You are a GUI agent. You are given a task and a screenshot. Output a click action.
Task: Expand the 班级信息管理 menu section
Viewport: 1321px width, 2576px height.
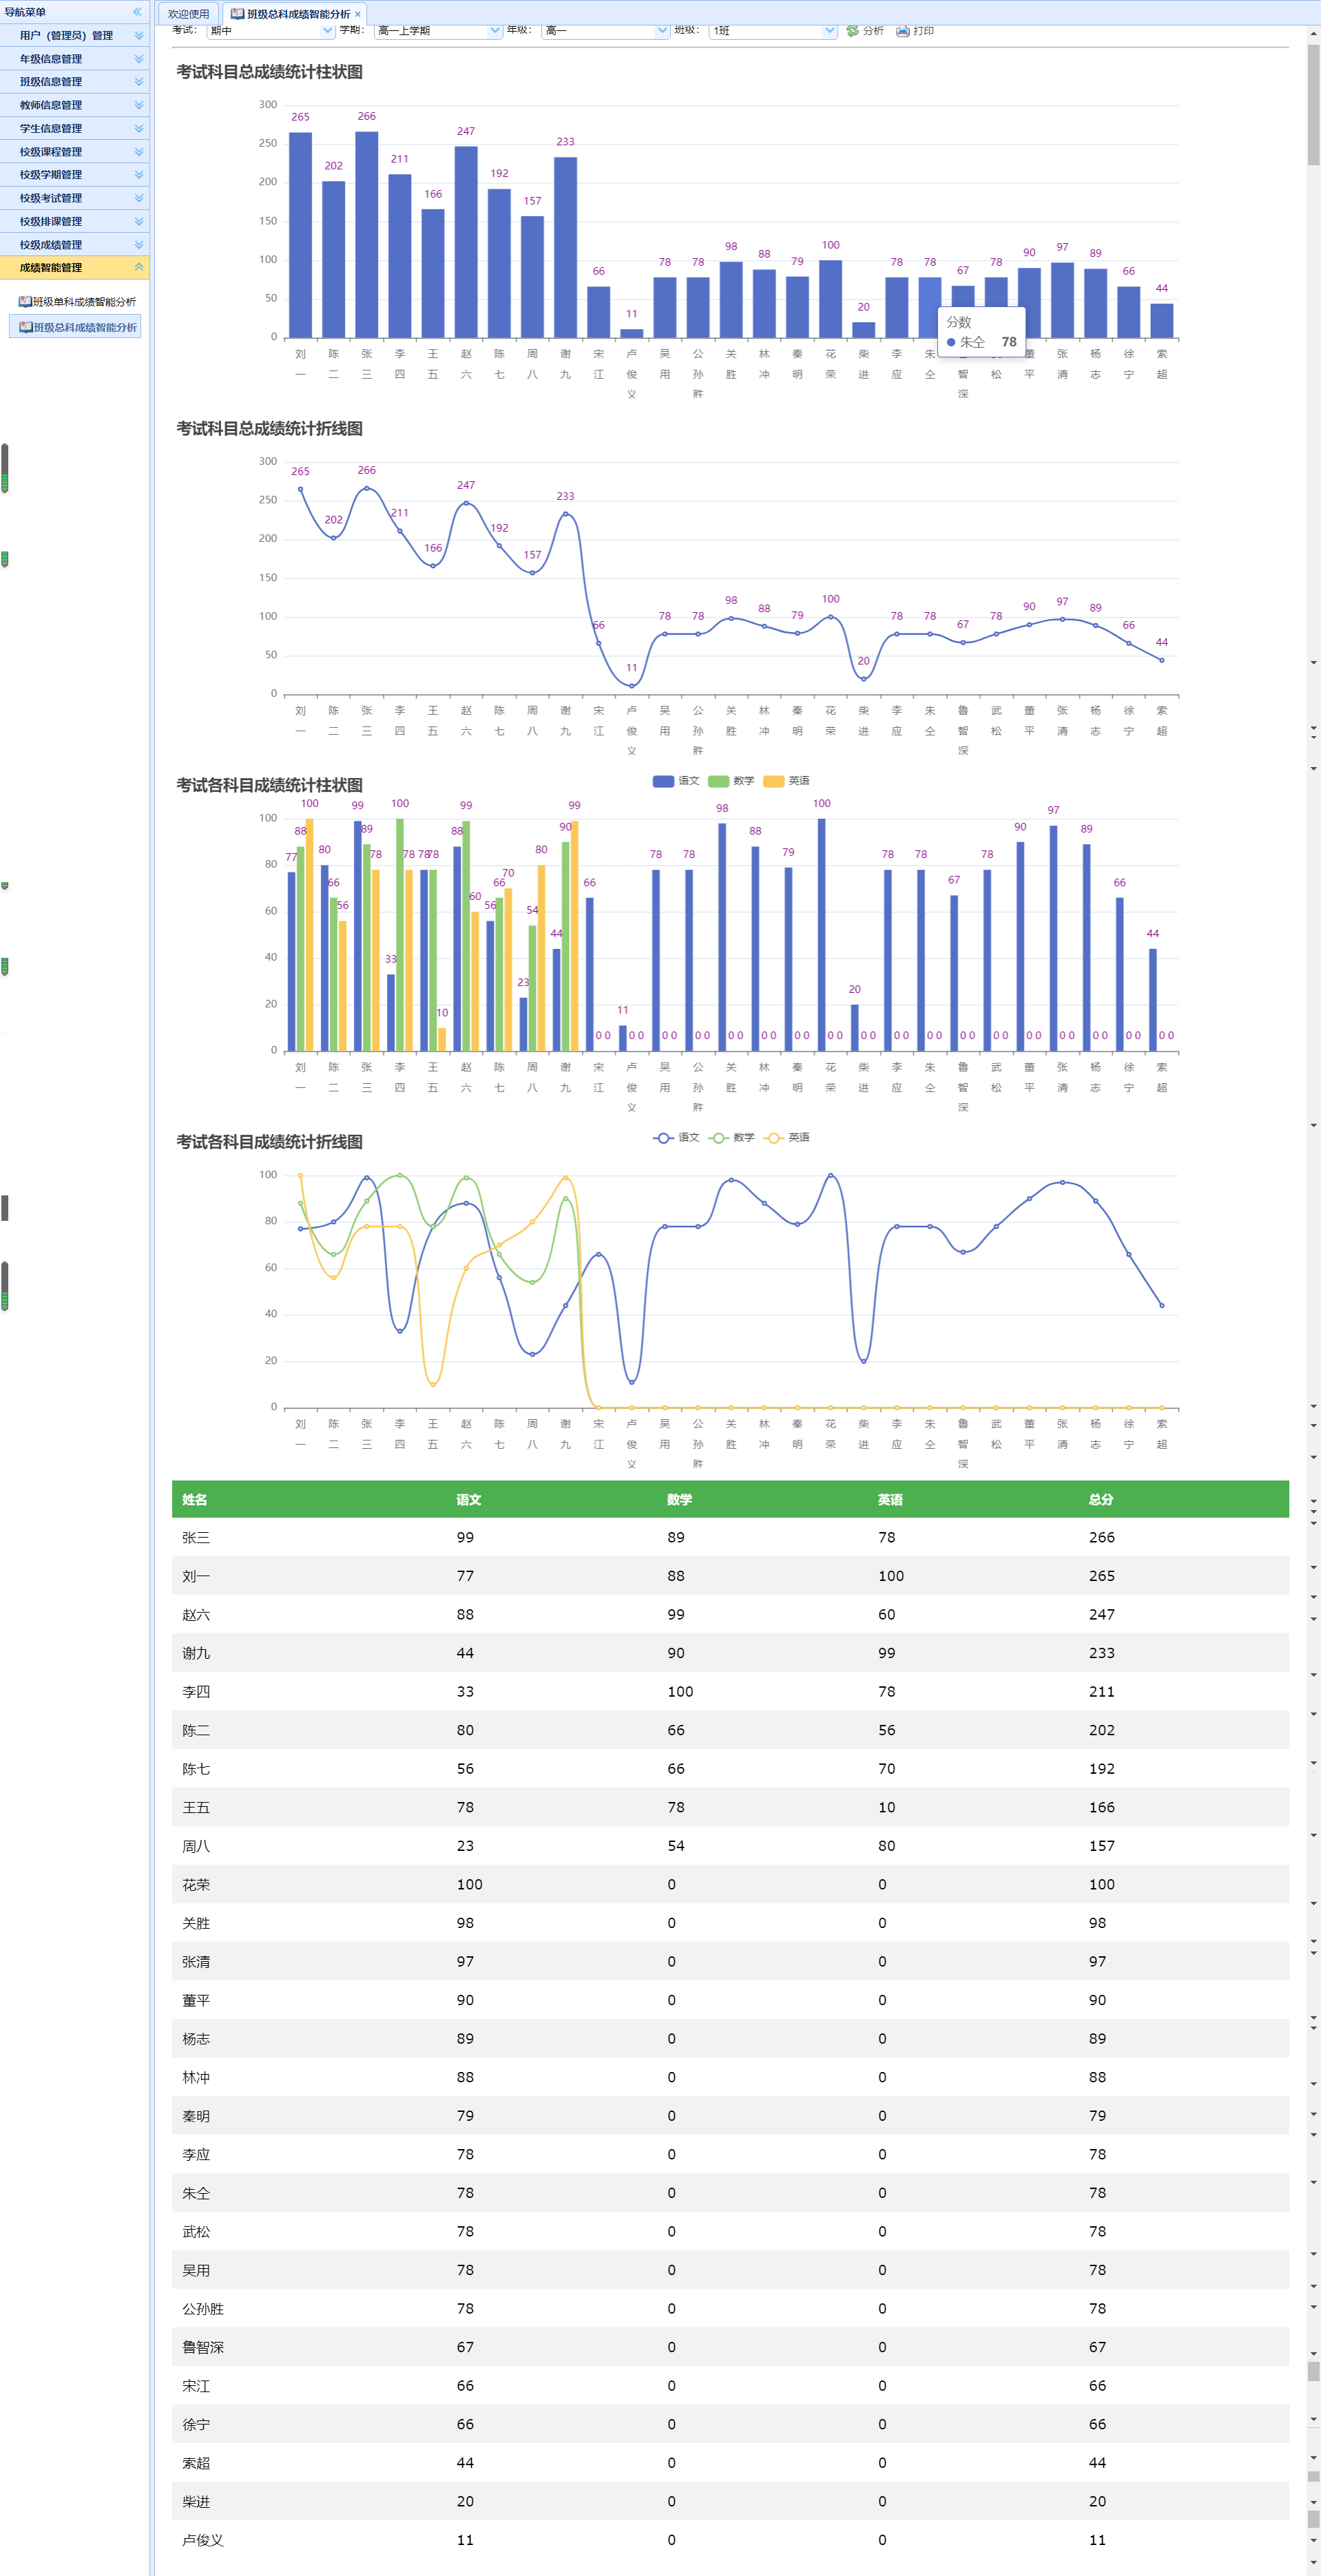click(x=75, y=82)
